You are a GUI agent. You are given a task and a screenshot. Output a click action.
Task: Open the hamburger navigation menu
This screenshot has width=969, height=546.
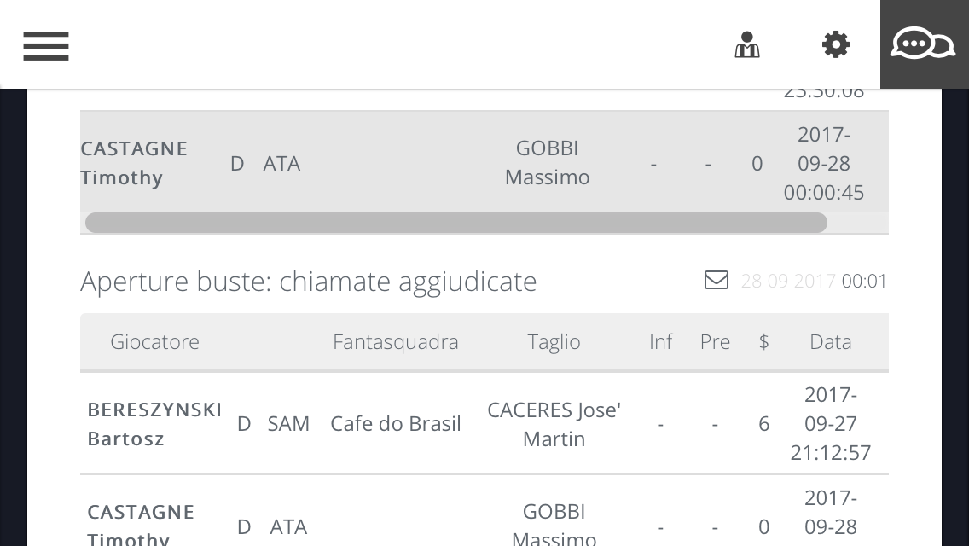[x=46, y=45]
